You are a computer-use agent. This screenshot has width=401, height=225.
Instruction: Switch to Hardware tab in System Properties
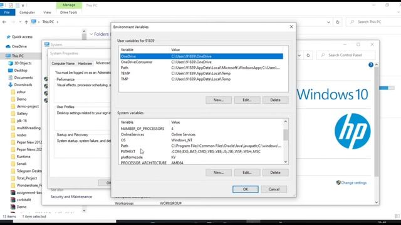click(85, 64)
